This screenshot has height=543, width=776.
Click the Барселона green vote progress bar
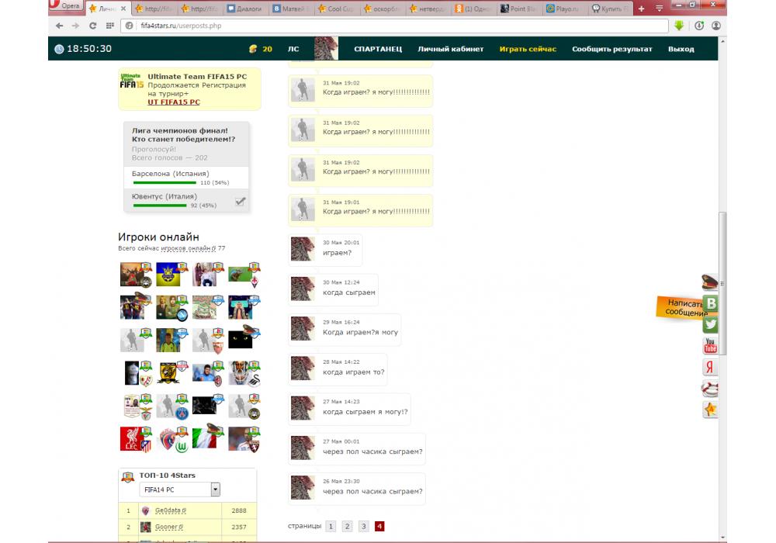click(x=165, y=183)
